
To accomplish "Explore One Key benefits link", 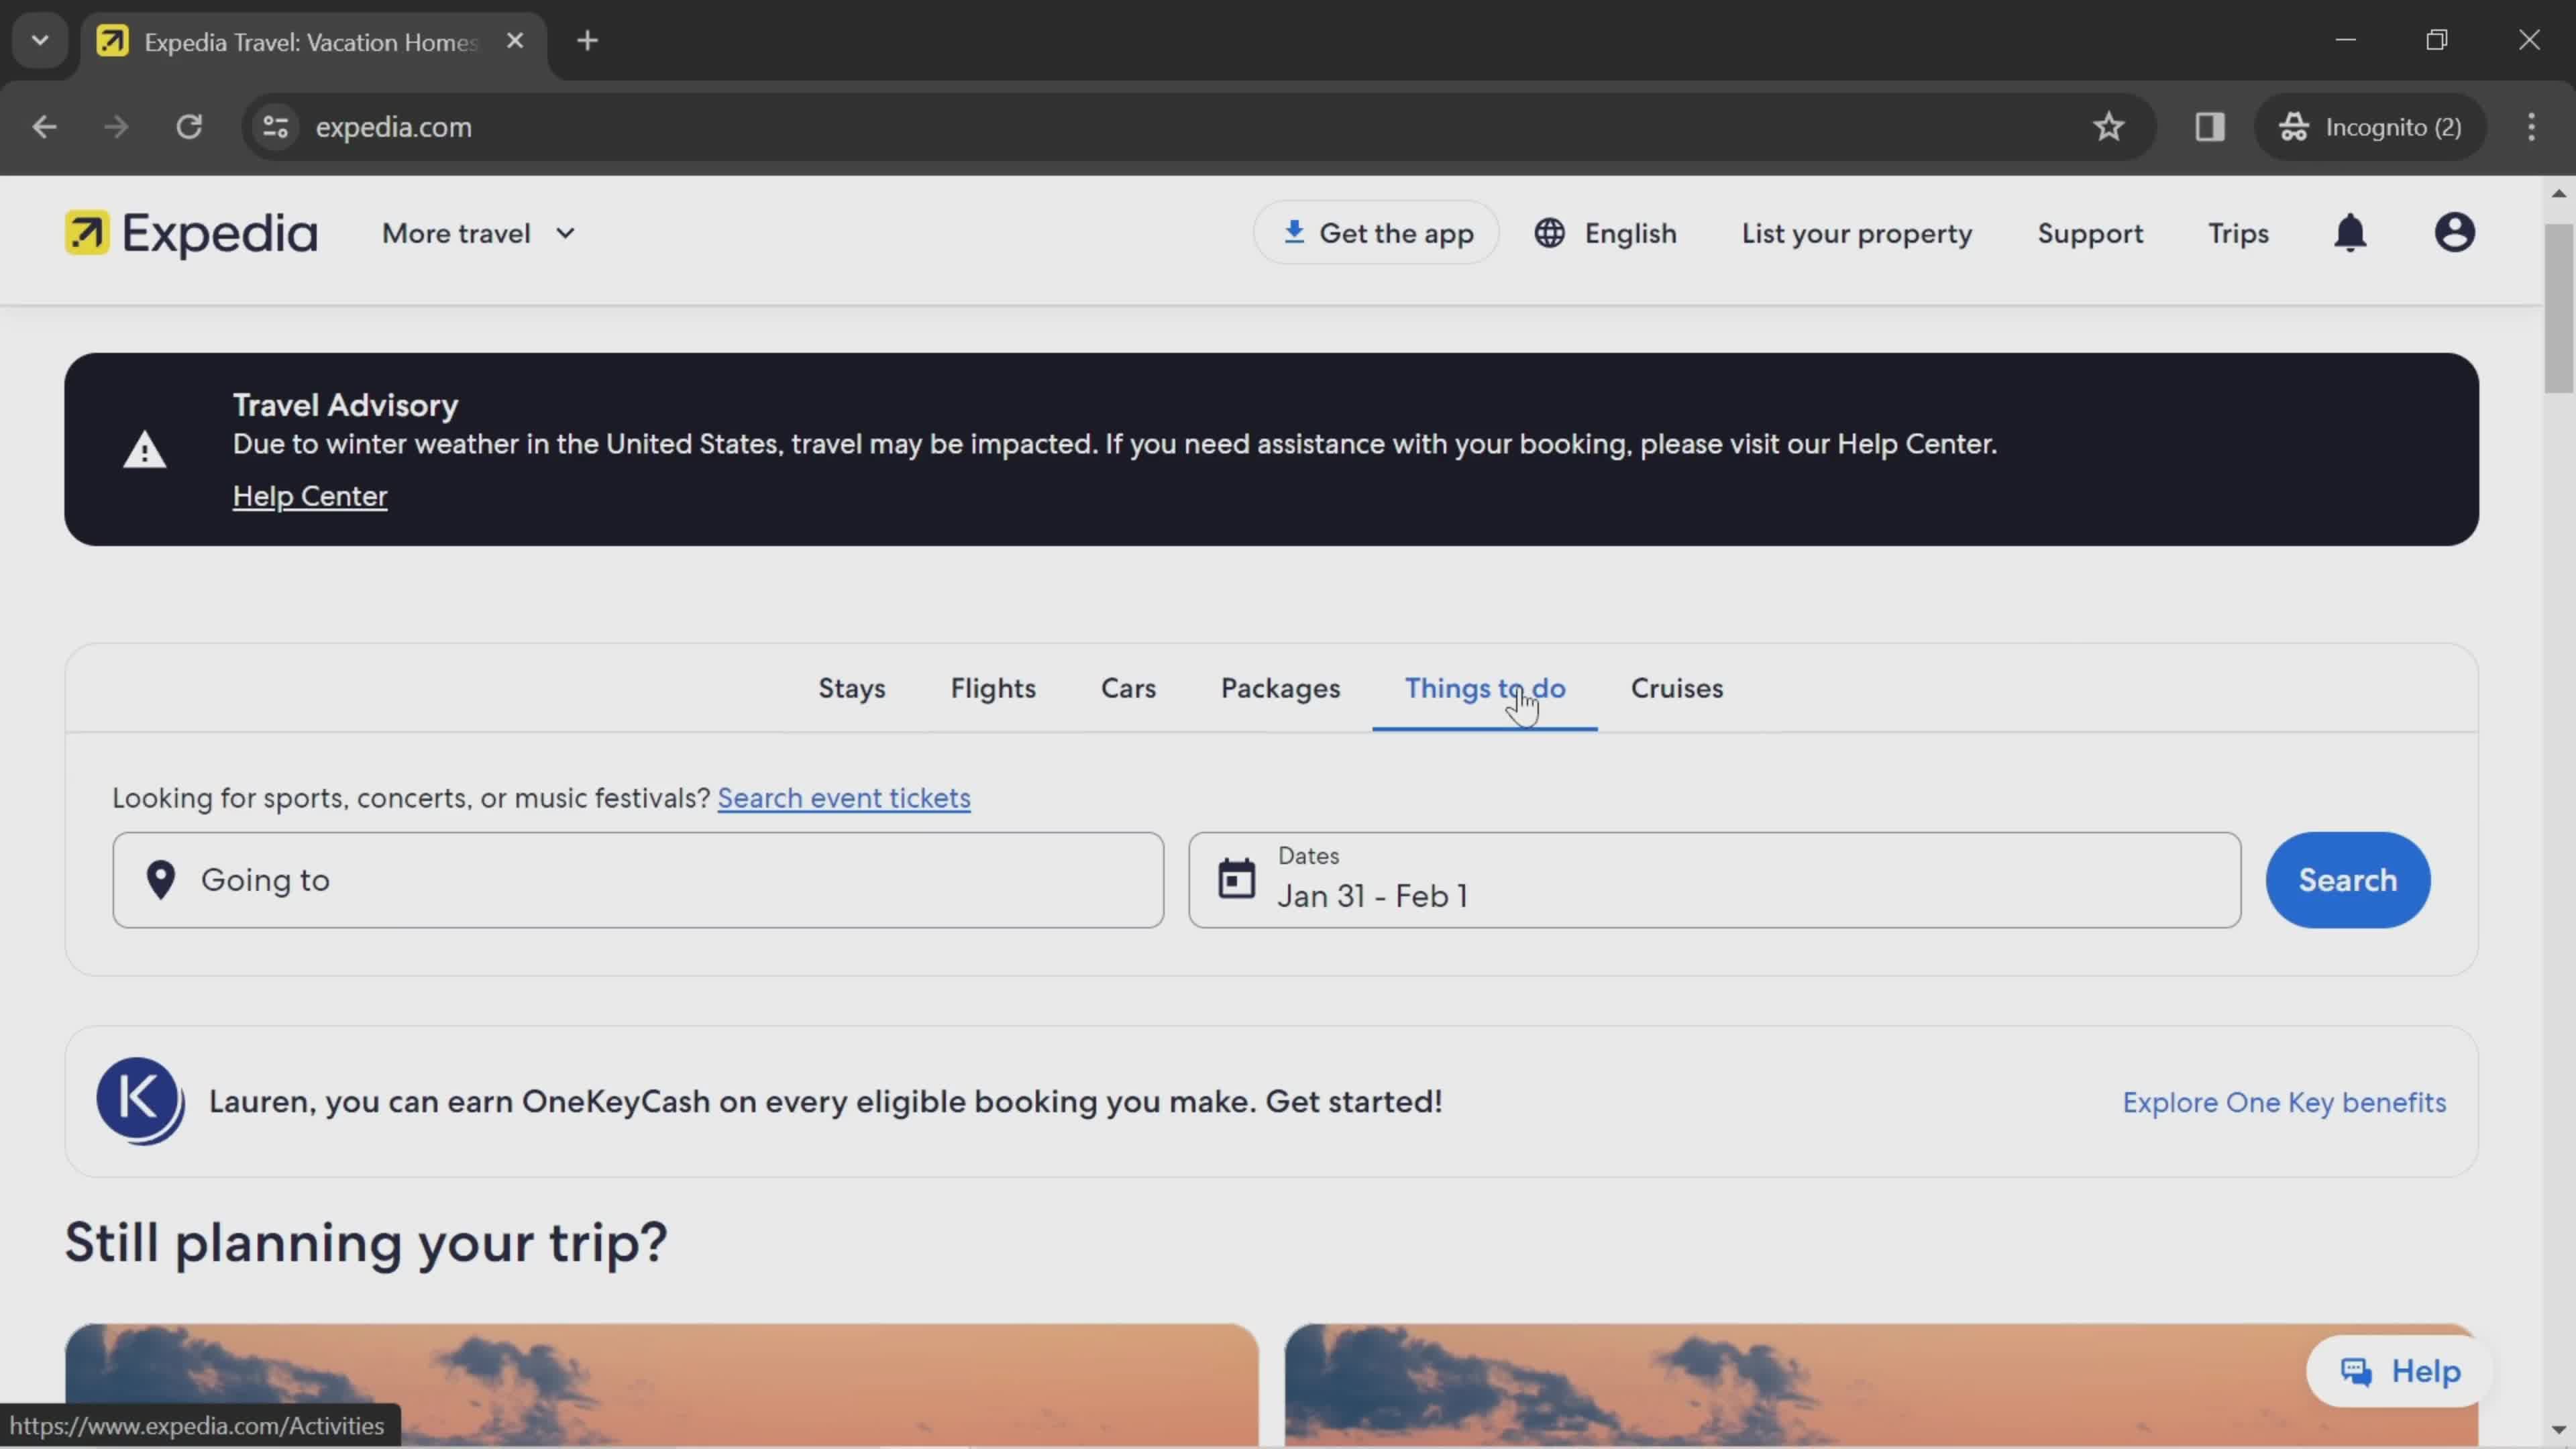I will (2284, 1100).
